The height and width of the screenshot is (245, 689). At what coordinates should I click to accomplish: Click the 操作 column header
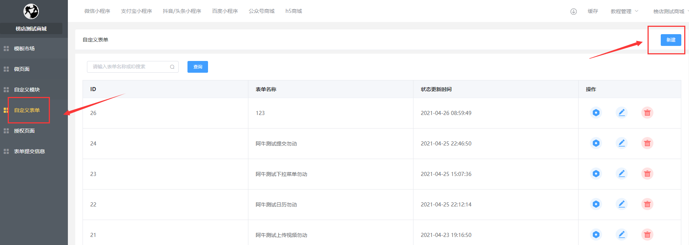coord(591,89)
